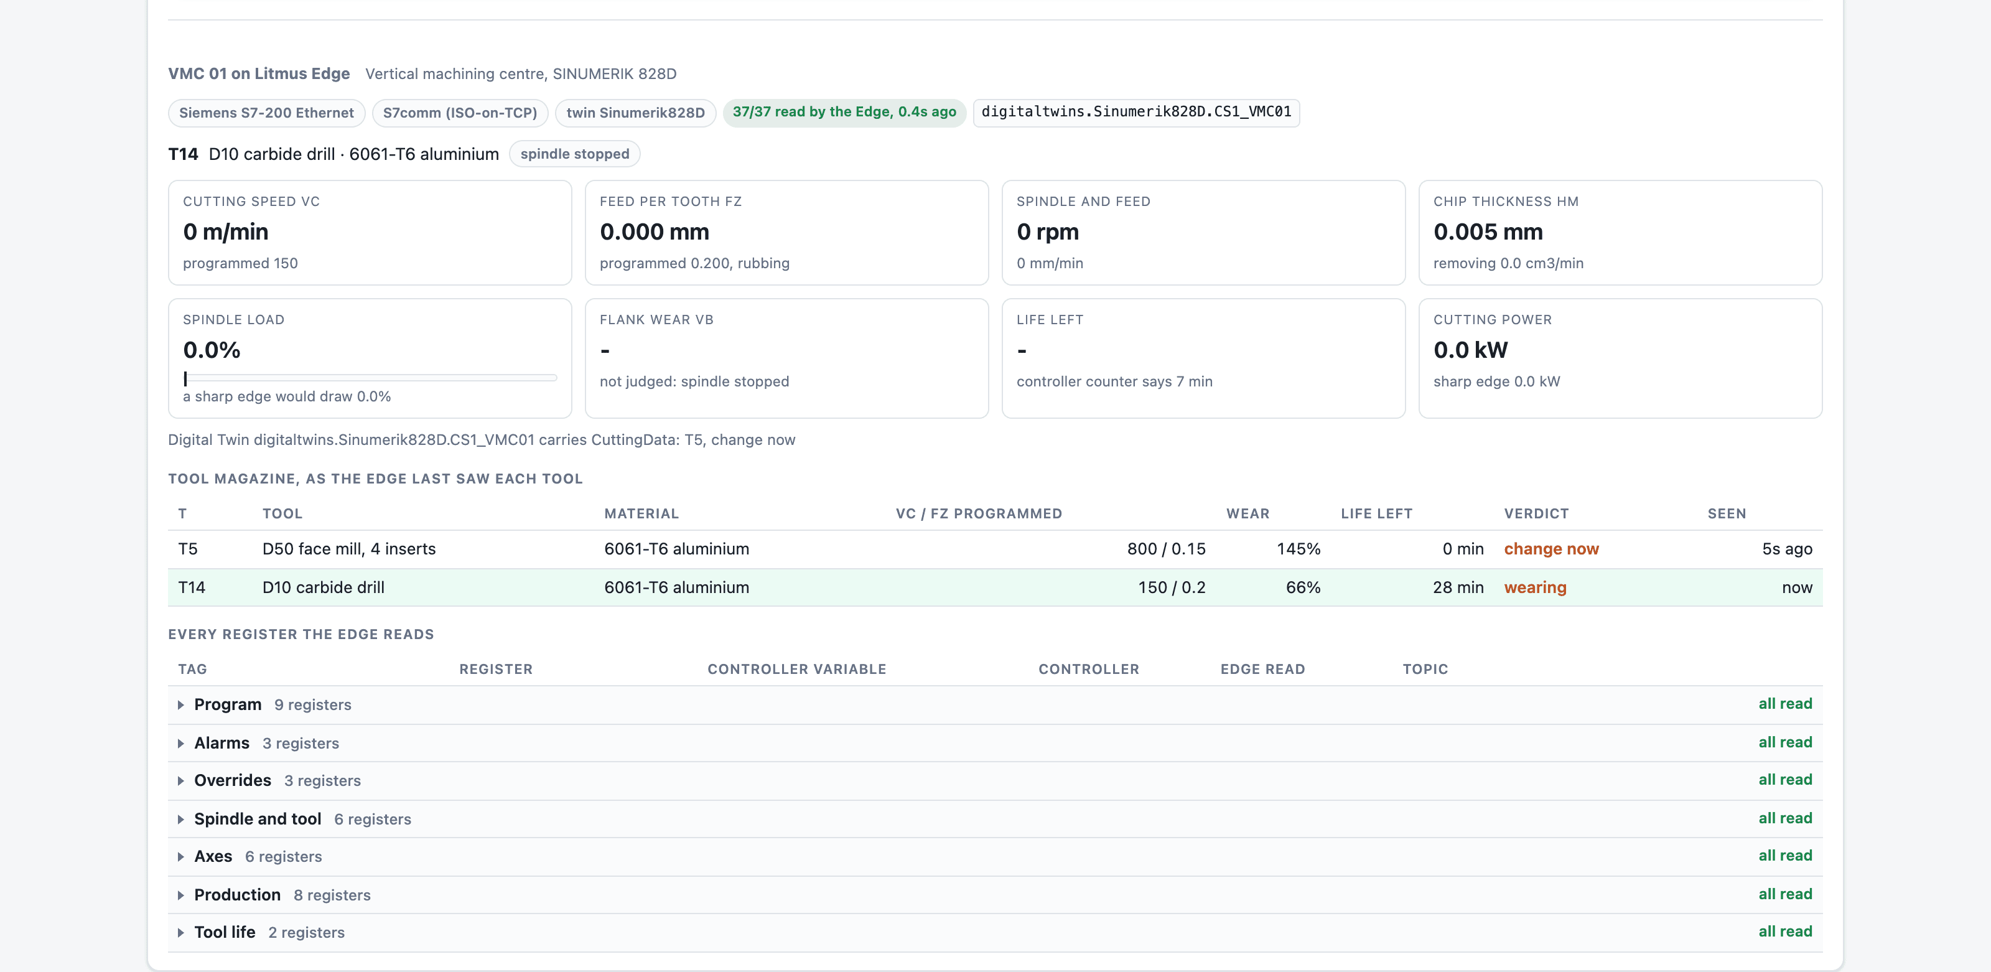Expand the Spindle and tool group
The width and height of the screenshot is (1991, 972).
tap(995, 819)
